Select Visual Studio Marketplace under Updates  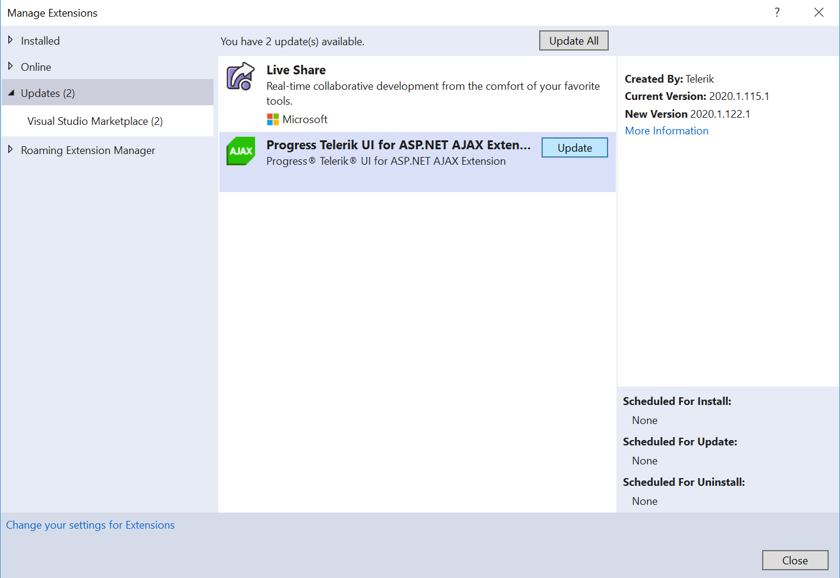[x=95, y=121]
